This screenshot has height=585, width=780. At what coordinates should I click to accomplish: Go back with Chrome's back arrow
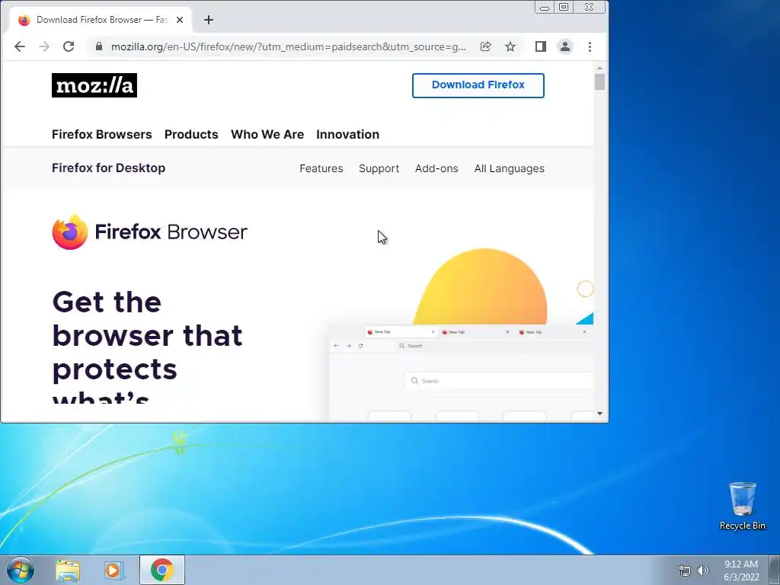(19, 46)
